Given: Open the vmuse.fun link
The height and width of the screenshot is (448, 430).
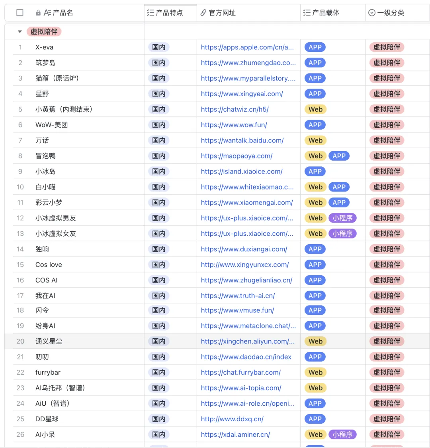Looking at the screenshot, I should coord(238,310).
